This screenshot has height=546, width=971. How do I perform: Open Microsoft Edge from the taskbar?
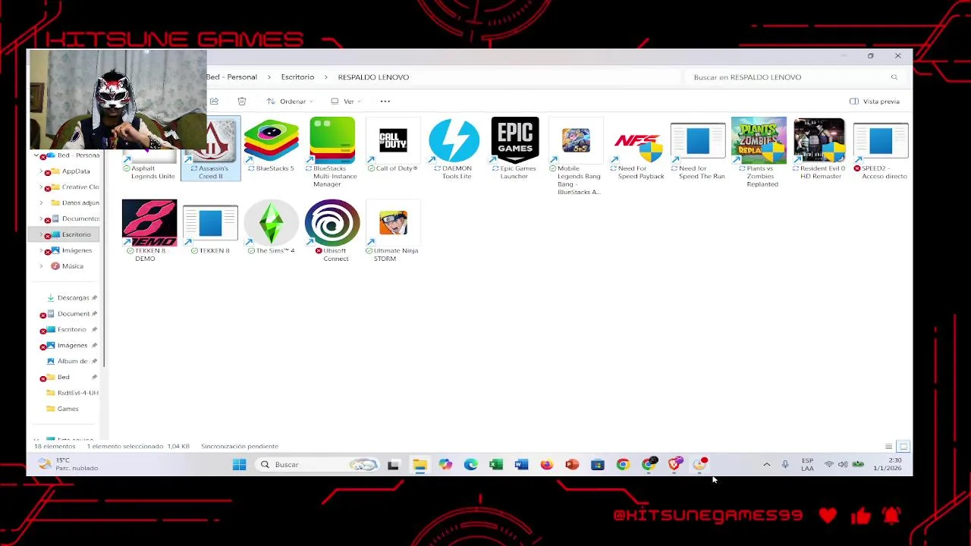[x=470, y=464]
